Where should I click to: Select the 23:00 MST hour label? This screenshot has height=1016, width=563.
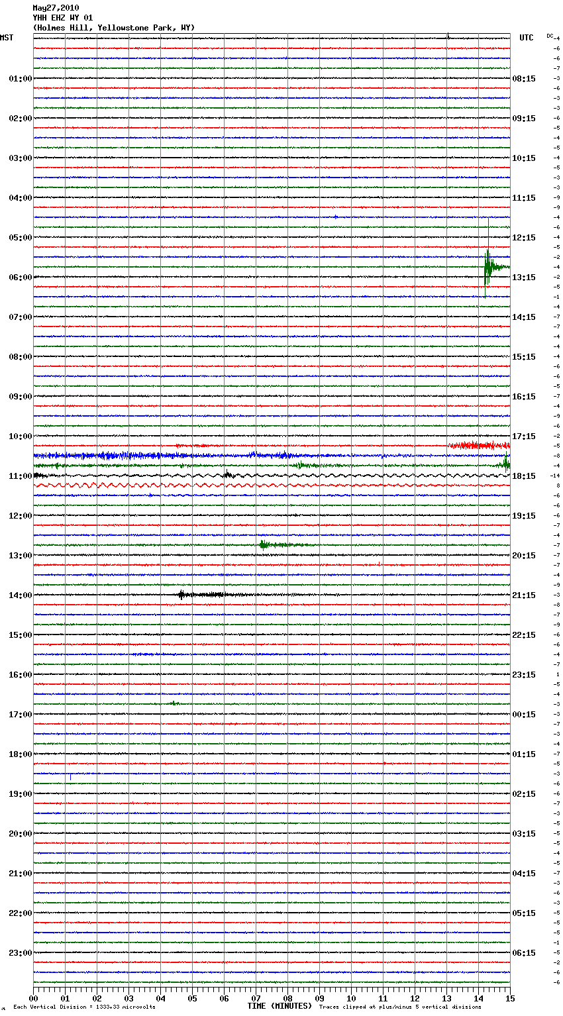21,953
